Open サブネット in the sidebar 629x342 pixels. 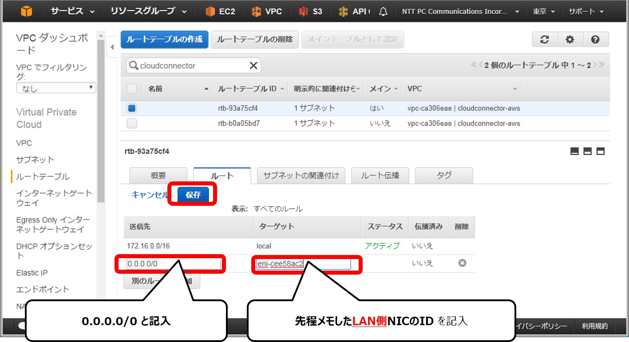click(x=35, y=160)
